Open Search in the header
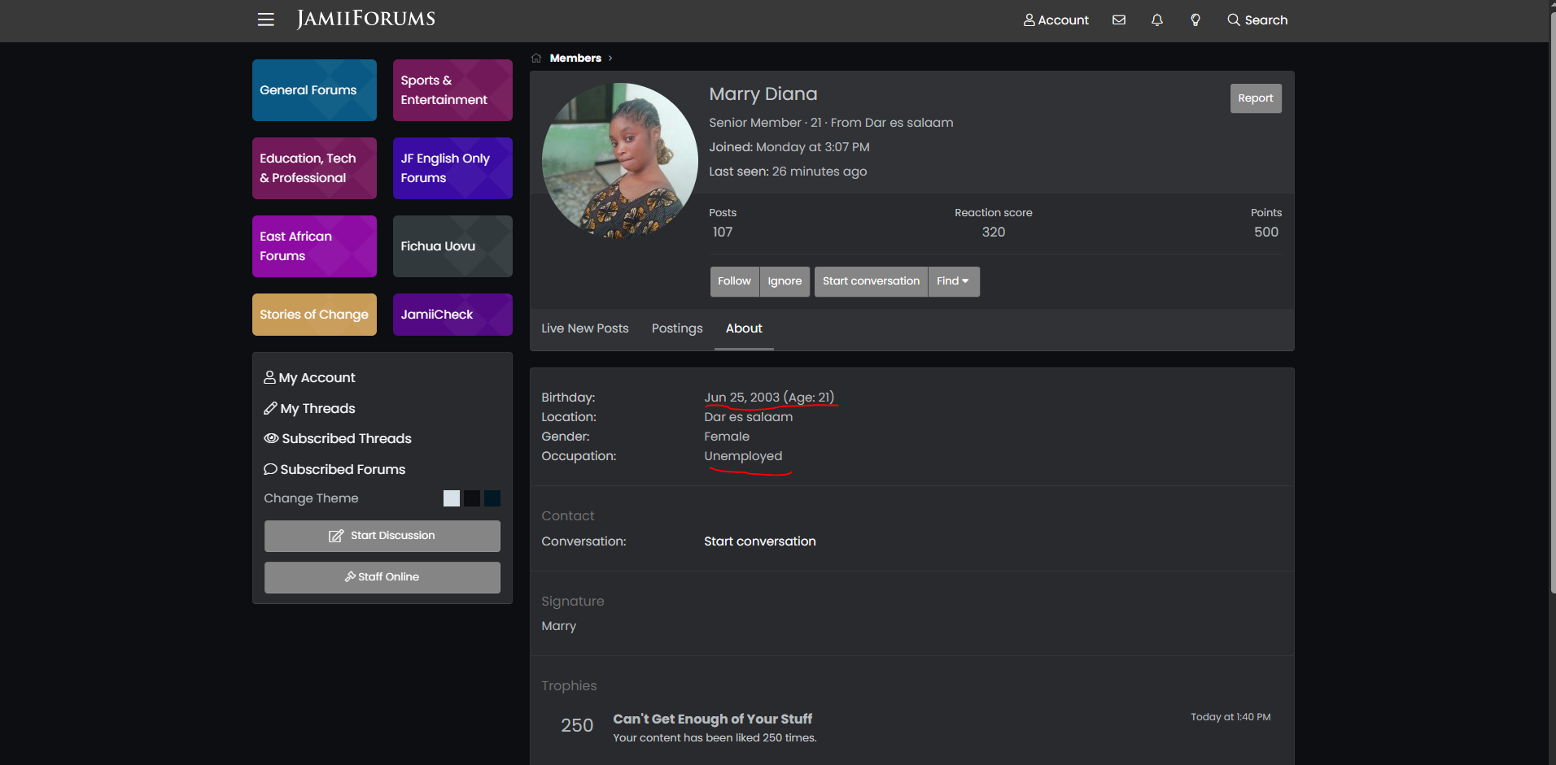The height and width of the screenshot is (765, 1556). point(1257,20)
